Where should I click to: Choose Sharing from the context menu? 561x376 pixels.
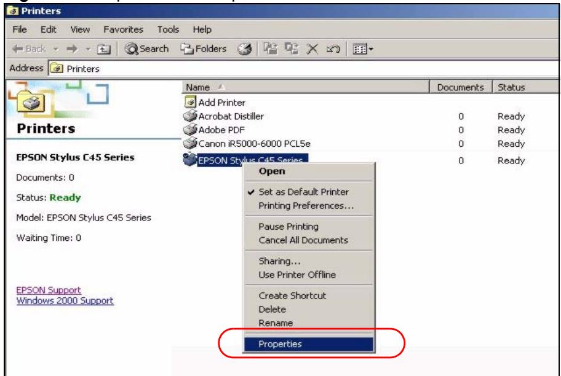pyautogui.click(x=309, y=261)
